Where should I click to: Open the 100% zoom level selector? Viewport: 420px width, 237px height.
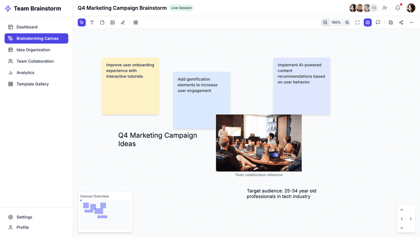pos(336,22)
